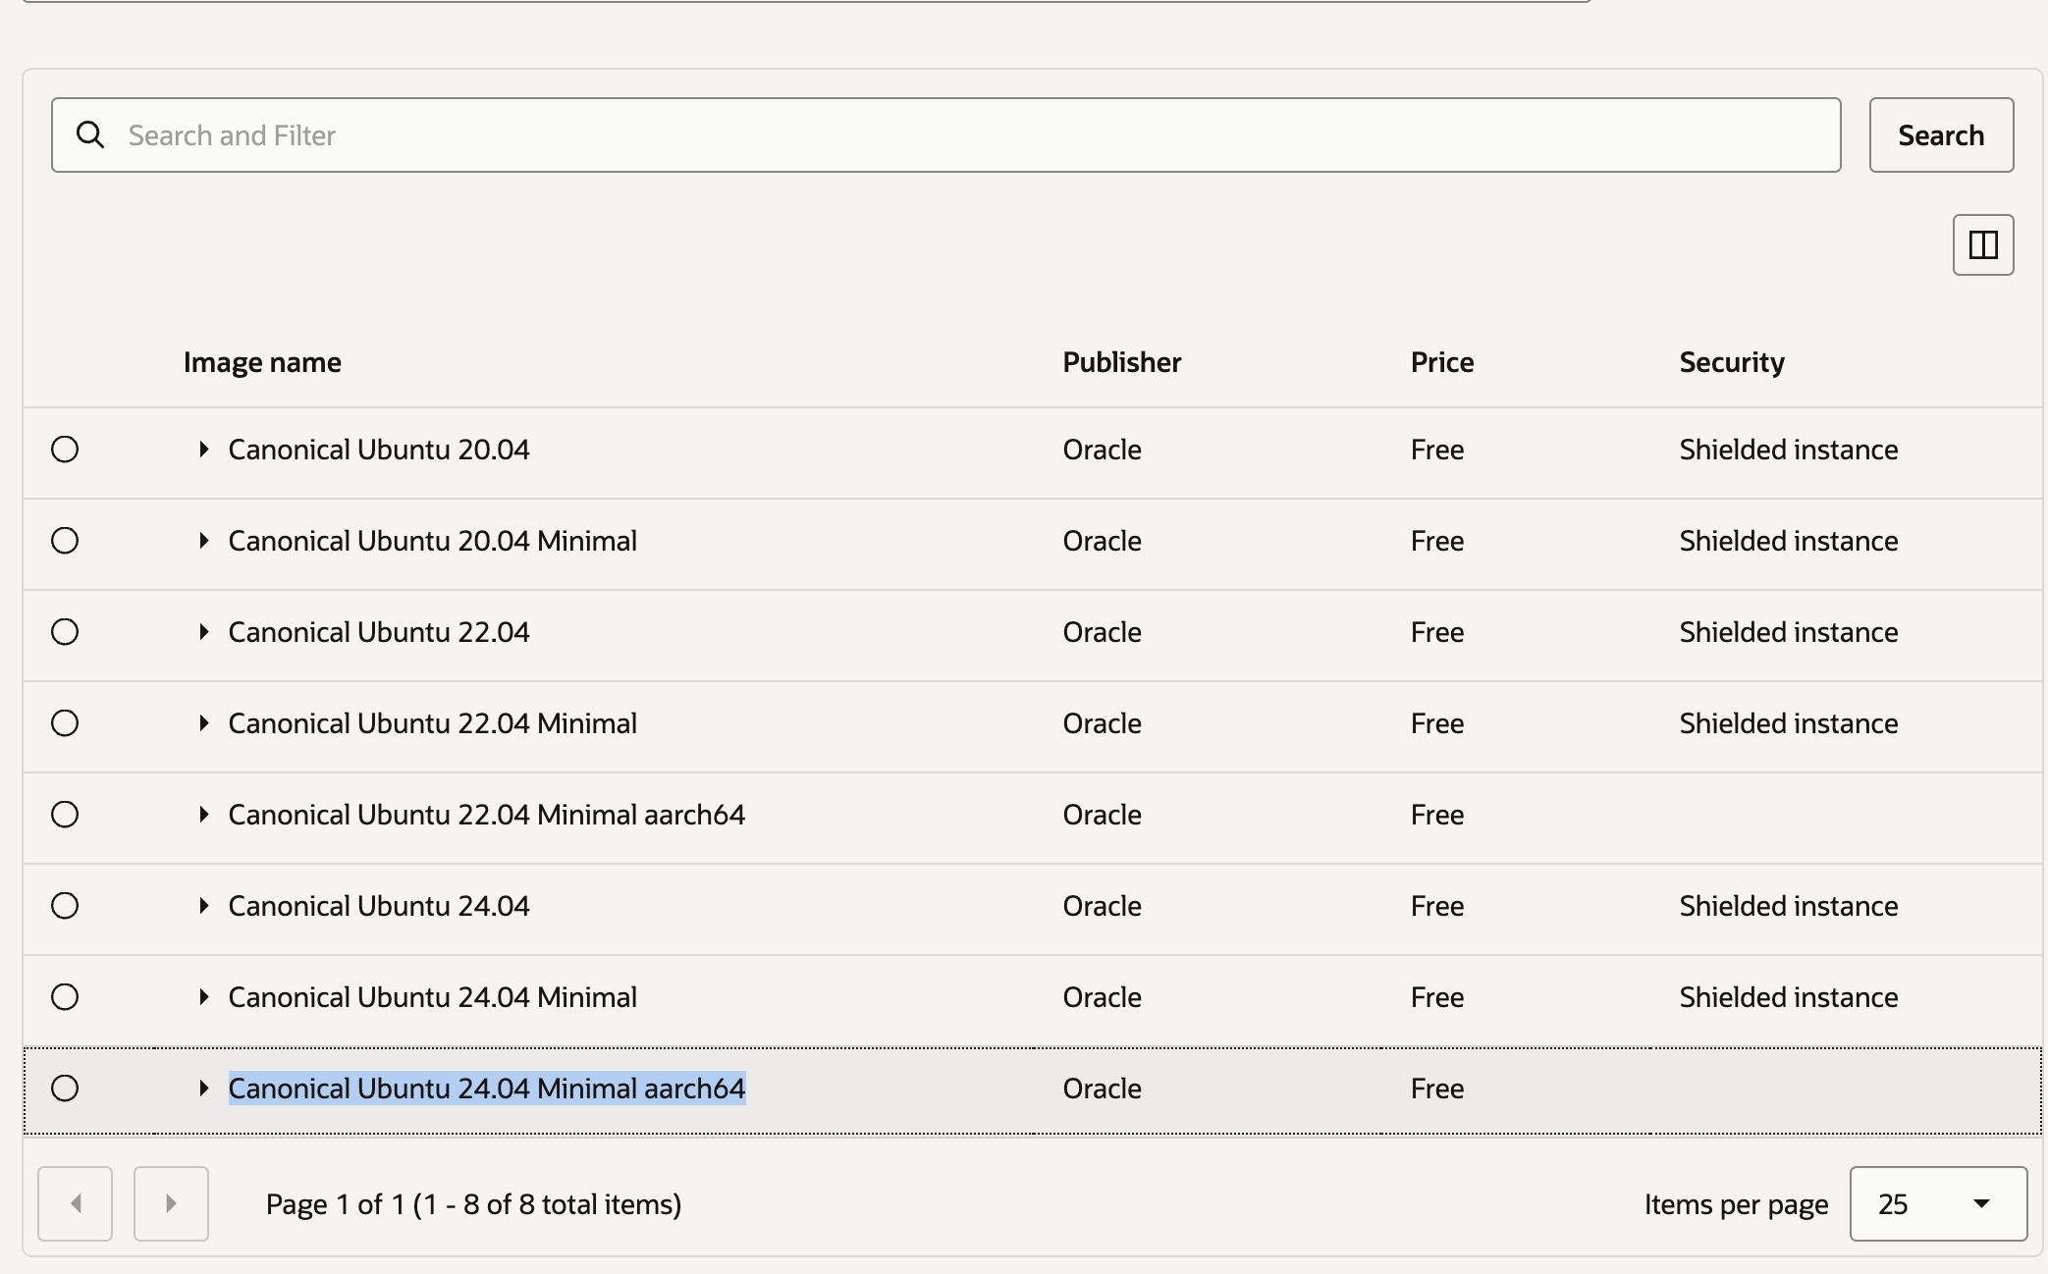The height and width of the screenshot is (1274, 2048).
Task: Select the Canonical Ubuntu 22.04 Minimal radio button
Action: [65, 723]
